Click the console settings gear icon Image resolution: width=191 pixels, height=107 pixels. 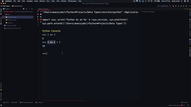click(x=41, y=22)
